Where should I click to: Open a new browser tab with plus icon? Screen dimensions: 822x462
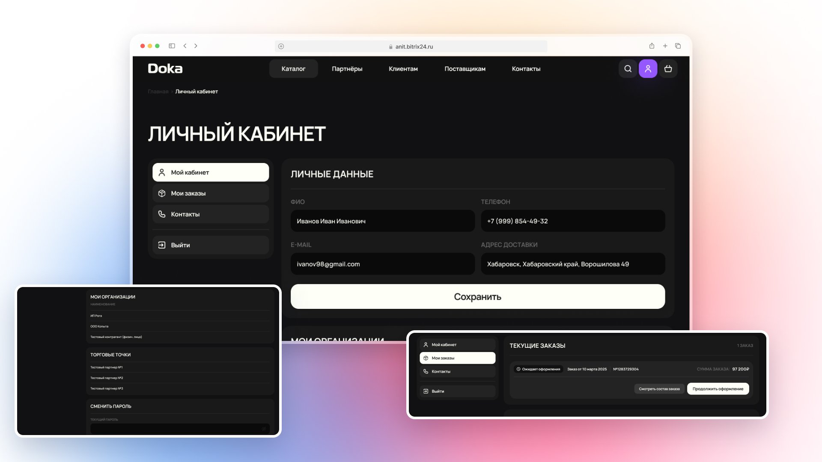(665, 46)
